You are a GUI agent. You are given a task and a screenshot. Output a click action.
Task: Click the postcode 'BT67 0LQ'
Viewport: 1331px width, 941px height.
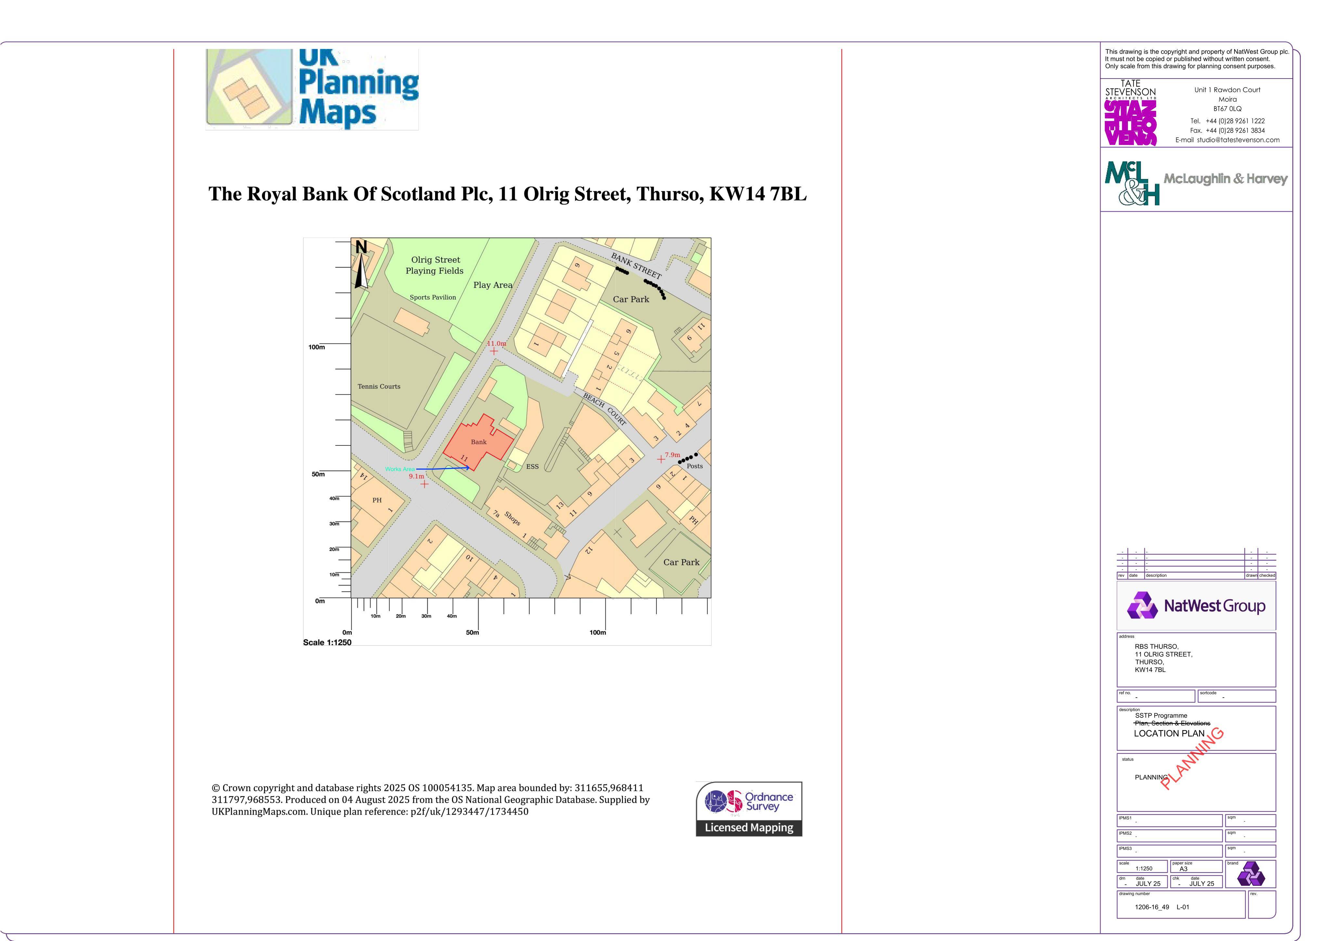[1227, 109]
